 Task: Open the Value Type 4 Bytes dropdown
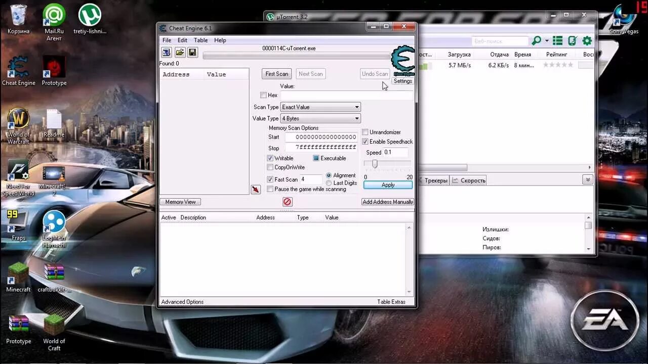tap(320, 118)
